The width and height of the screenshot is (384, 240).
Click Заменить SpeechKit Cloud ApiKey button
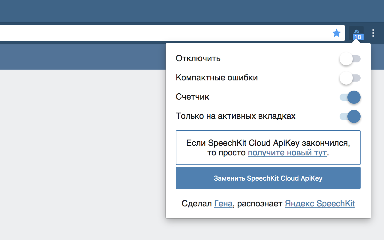268,178
